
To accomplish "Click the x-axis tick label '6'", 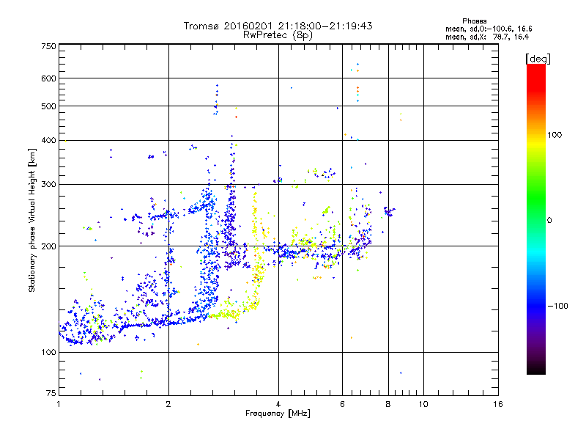I will coord(342,404).
